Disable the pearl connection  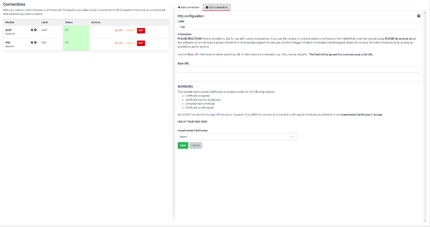130,30
